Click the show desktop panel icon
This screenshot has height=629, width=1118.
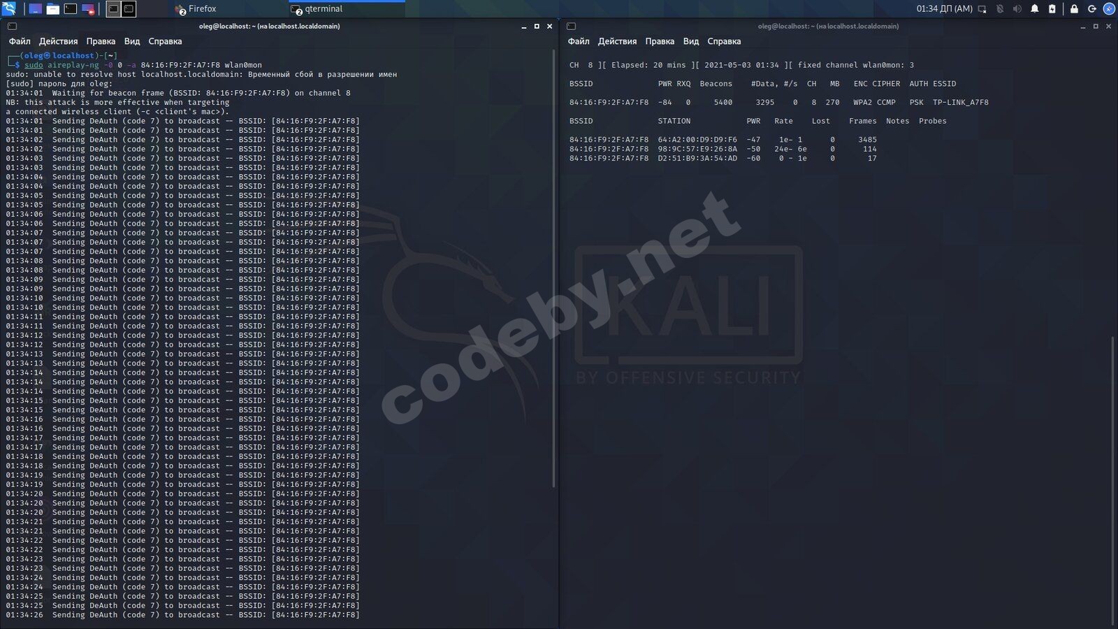point(35,9)
